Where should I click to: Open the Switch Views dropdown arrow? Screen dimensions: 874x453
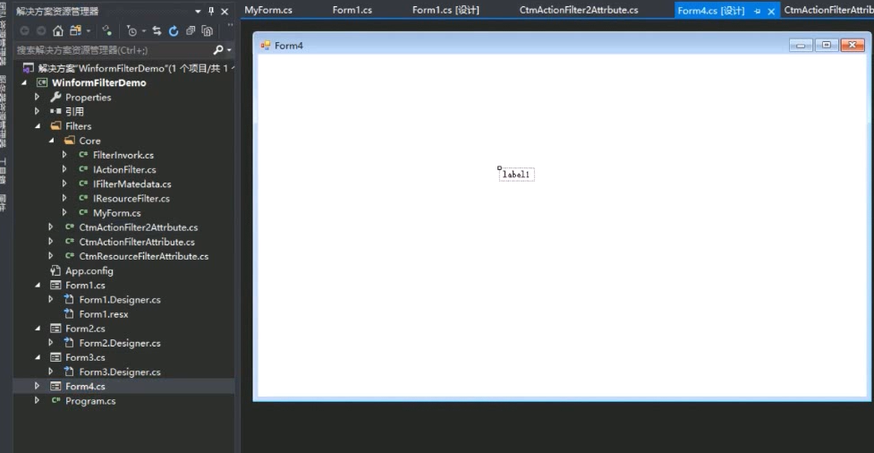[88, 31]
